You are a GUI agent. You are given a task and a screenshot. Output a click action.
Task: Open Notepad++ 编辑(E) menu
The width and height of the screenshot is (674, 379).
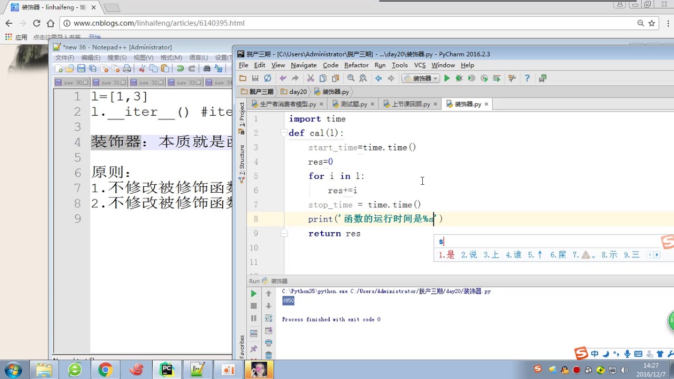91,57
